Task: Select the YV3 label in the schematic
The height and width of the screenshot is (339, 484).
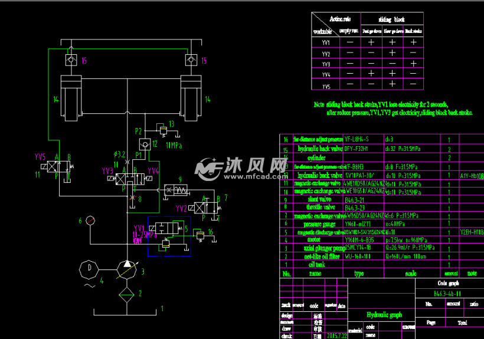Action: [x=107, y=171]
